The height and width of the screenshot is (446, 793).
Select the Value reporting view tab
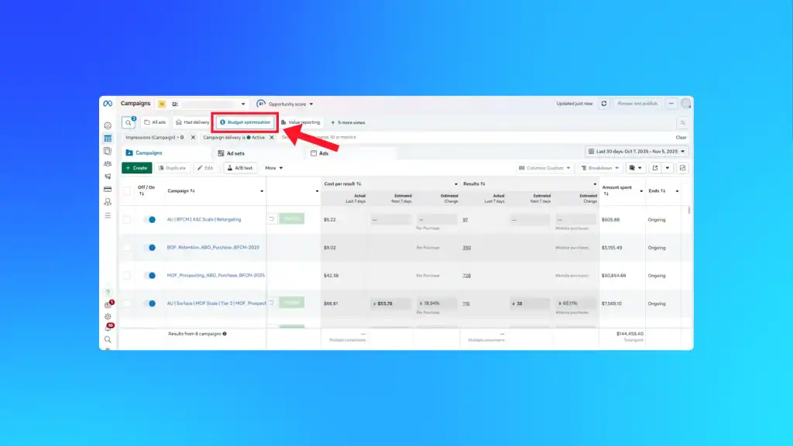pos(300,122)
